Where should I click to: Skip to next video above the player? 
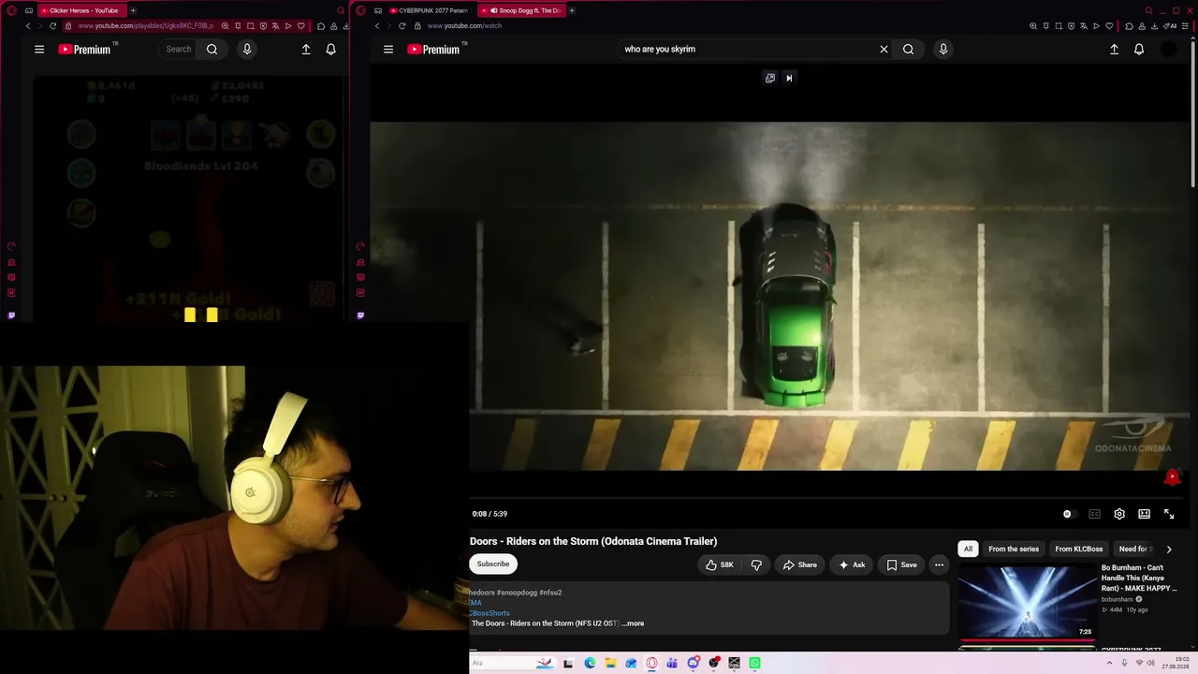[x=789, y=79]
